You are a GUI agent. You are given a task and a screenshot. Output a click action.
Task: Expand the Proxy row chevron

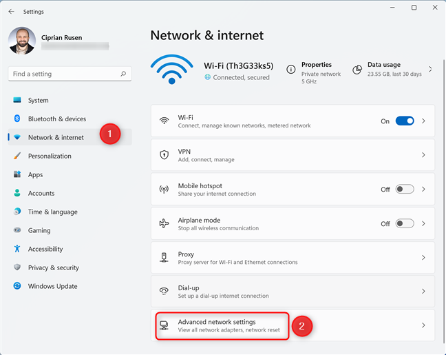click(423, 258)
